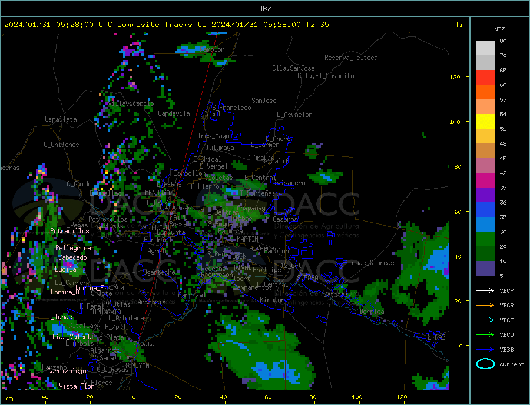This screenshot has width=530, height=405.
Task: Click the Ugarteche map label
Action: pyautogui.click(x=159, y=272)
